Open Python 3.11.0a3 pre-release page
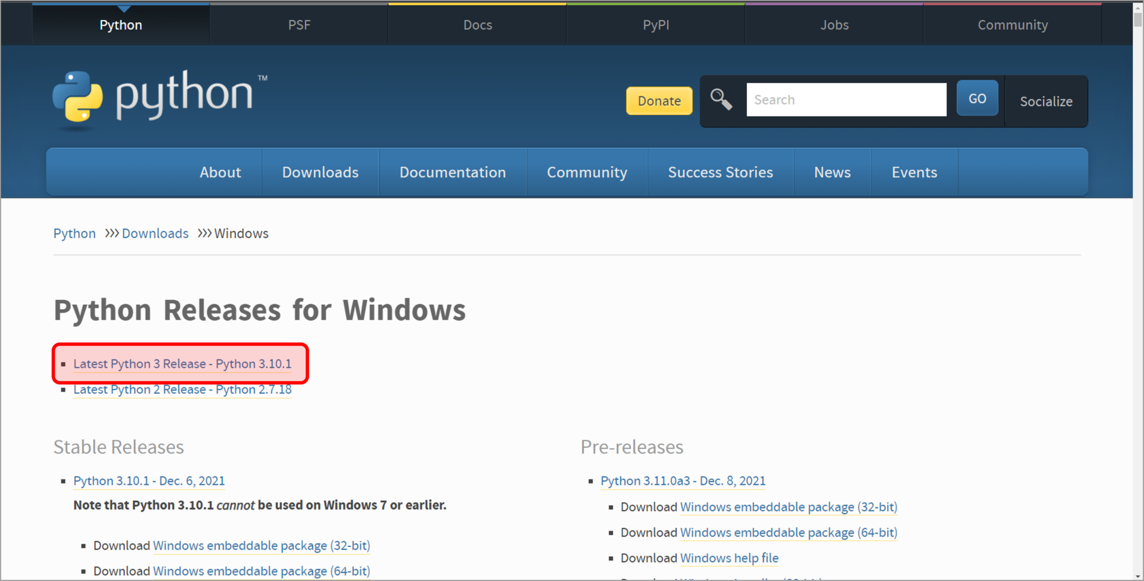The height and width of the screenshot is (581, 1144). [x=683, y=481]
